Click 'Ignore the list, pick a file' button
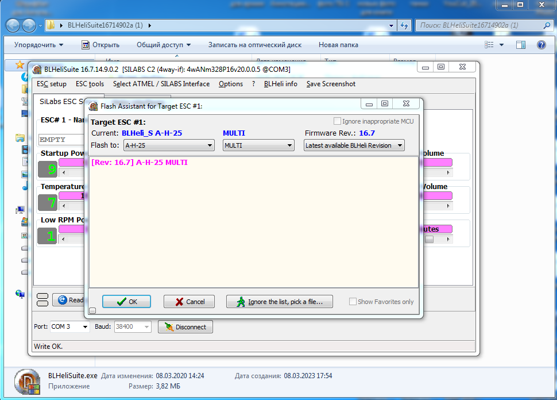The width and height of the screenshot is (557, 400). click(280, 302)
